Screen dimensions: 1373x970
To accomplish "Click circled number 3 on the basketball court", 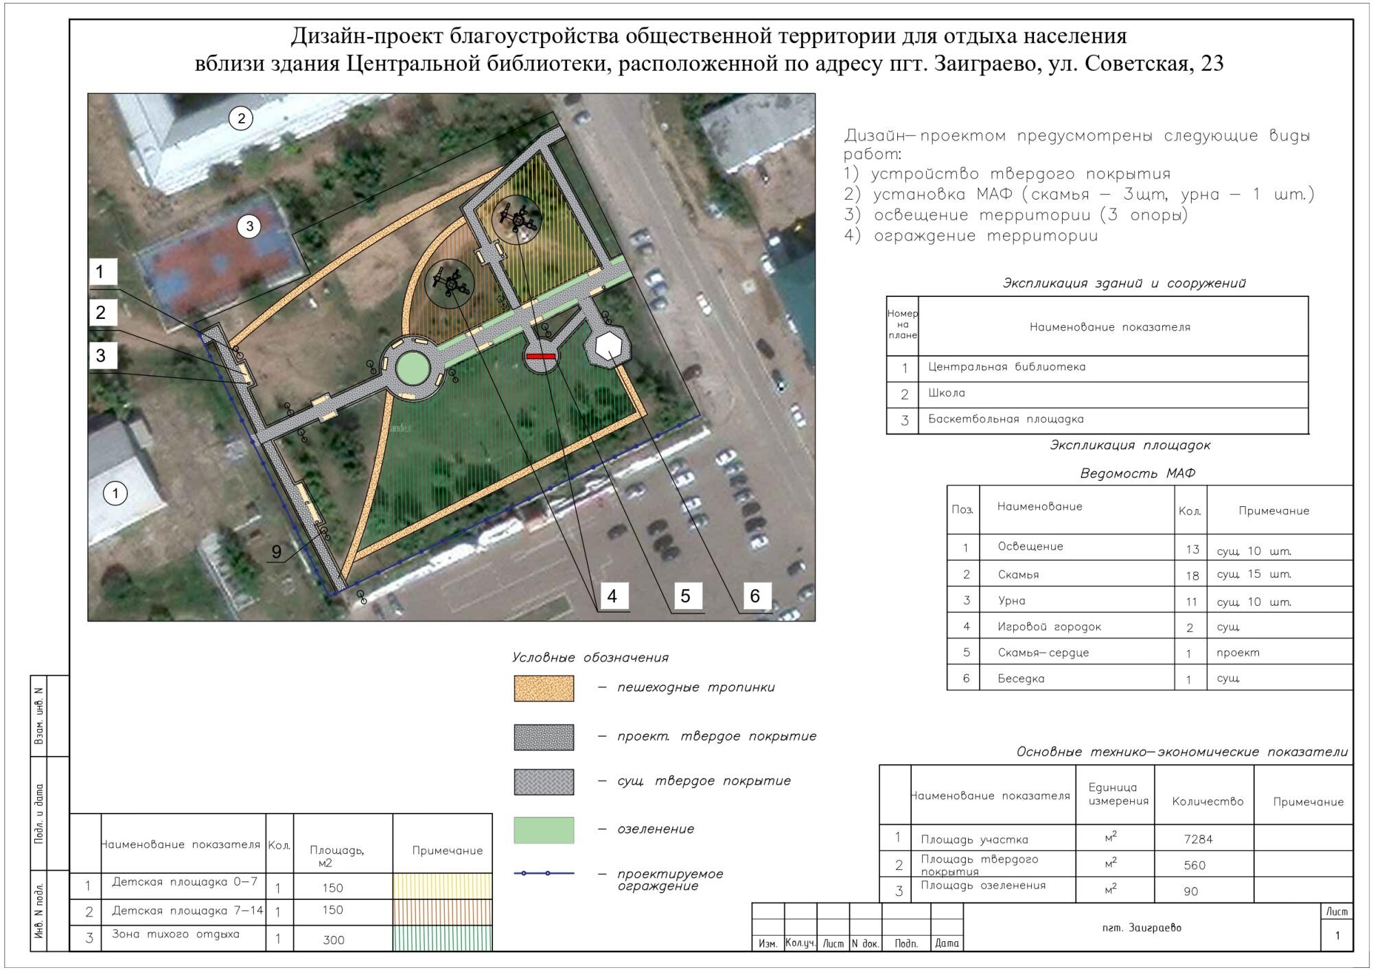I will click(x=249, y=226).
